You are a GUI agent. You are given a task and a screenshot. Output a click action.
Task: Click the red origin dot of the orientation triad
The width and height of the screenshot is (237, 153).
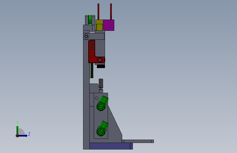coord(17,136)
